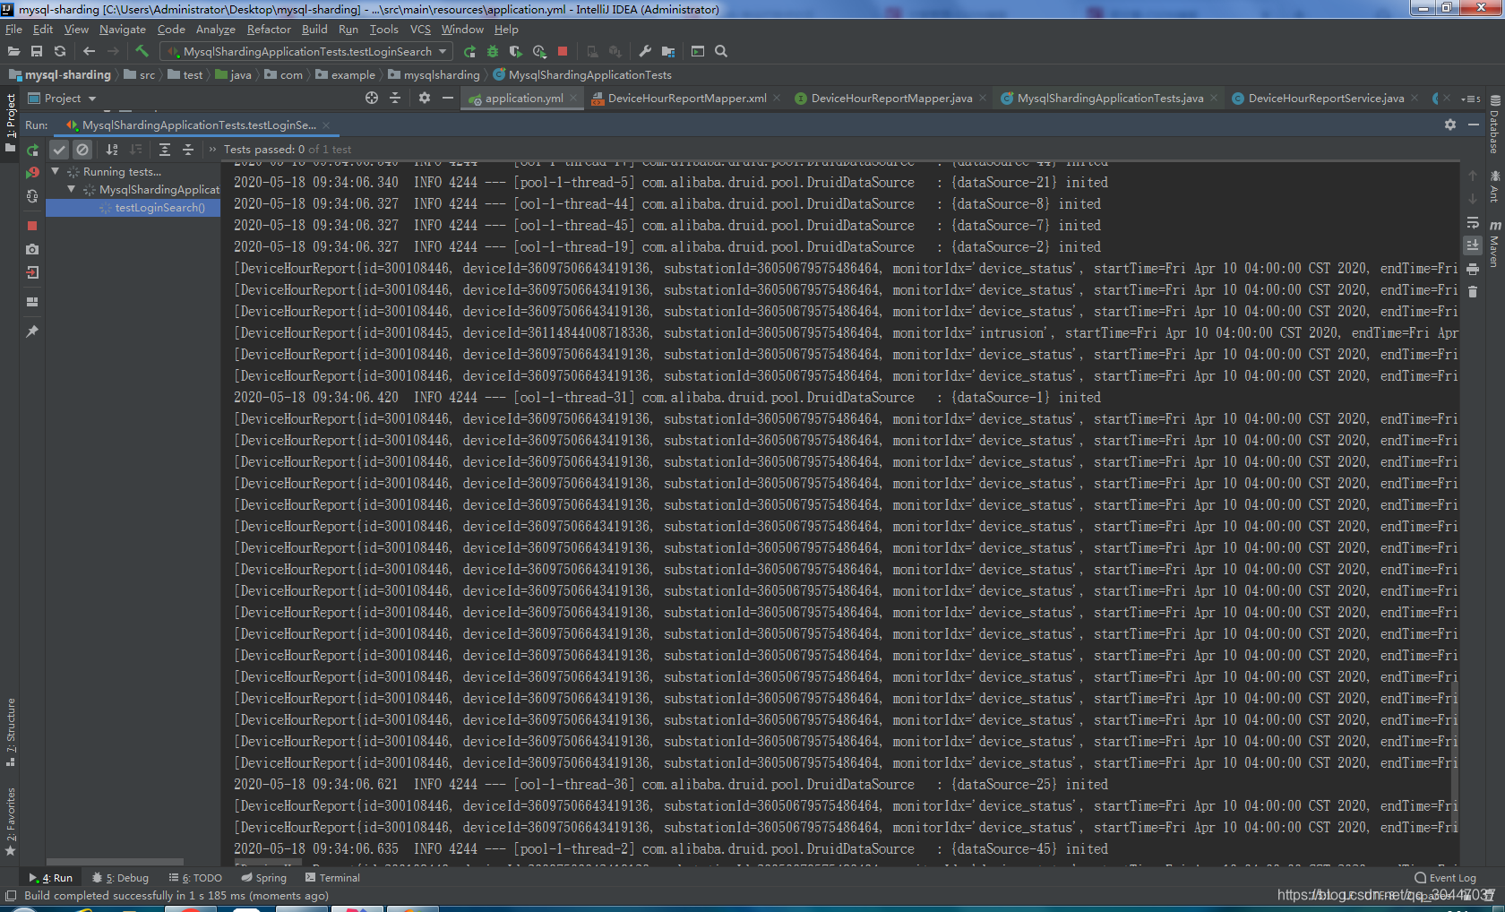The image size is (1505, 912).
Task: Toggle auto-test rerun icon
Action: pos(32,195)
